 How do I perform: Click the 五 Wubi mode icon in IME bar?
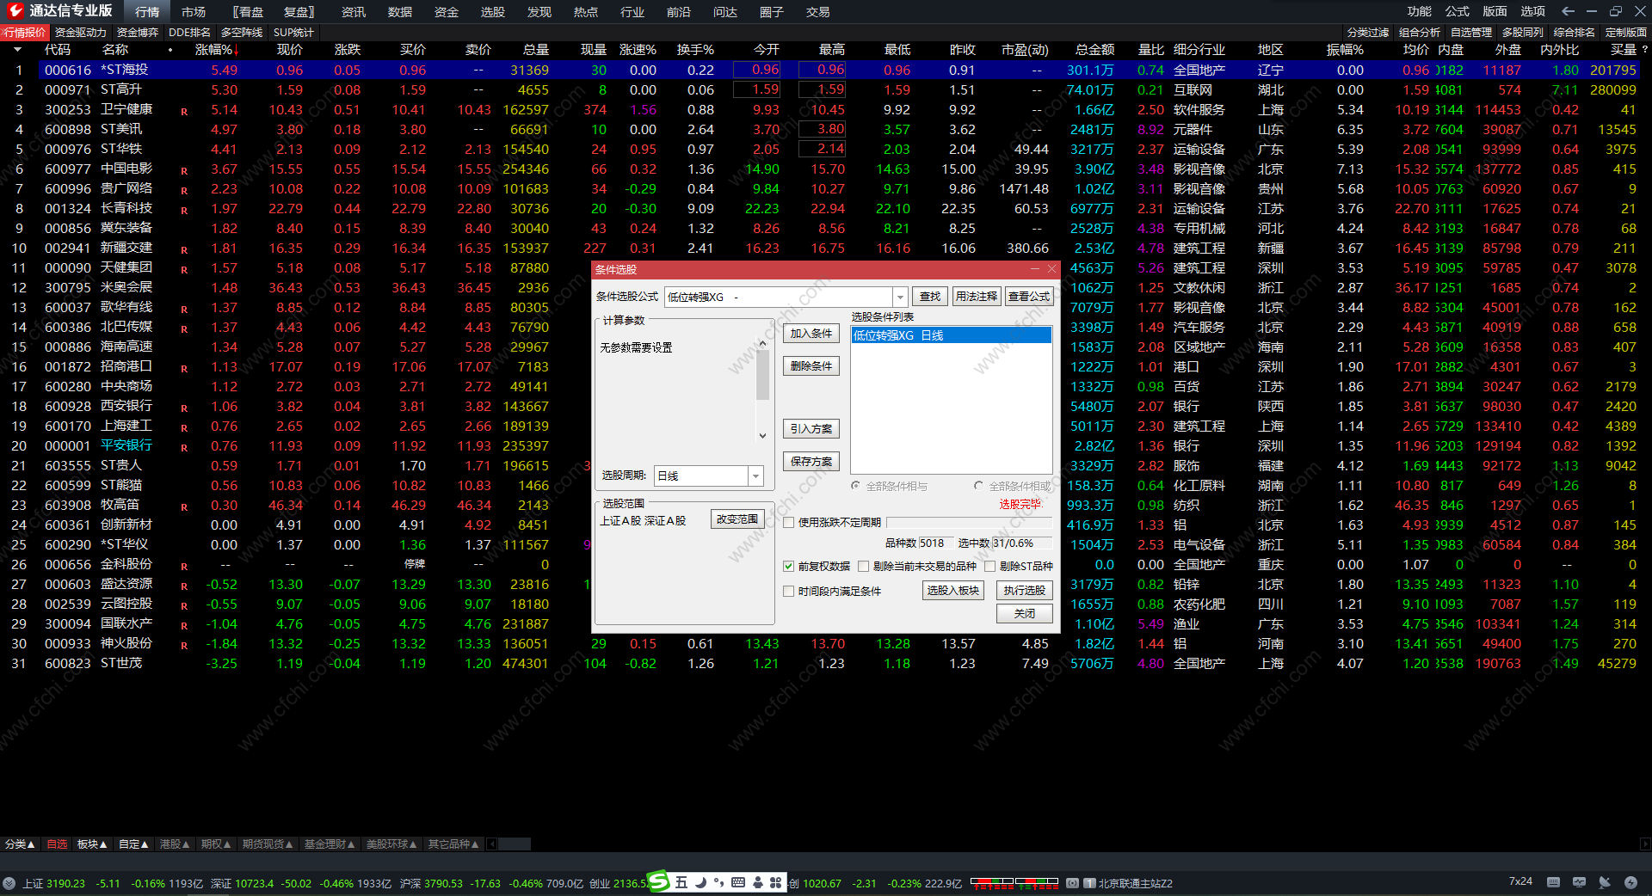coord(681,882)
